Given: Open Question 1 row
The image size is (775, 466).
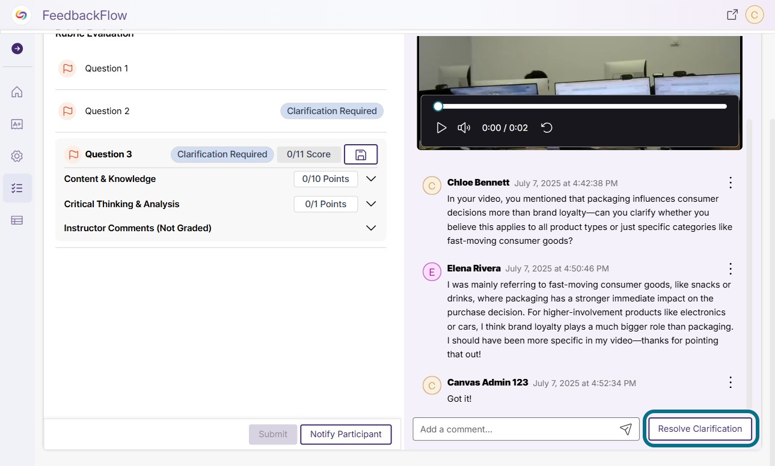Looking at the screenshot, I should 221,68.
